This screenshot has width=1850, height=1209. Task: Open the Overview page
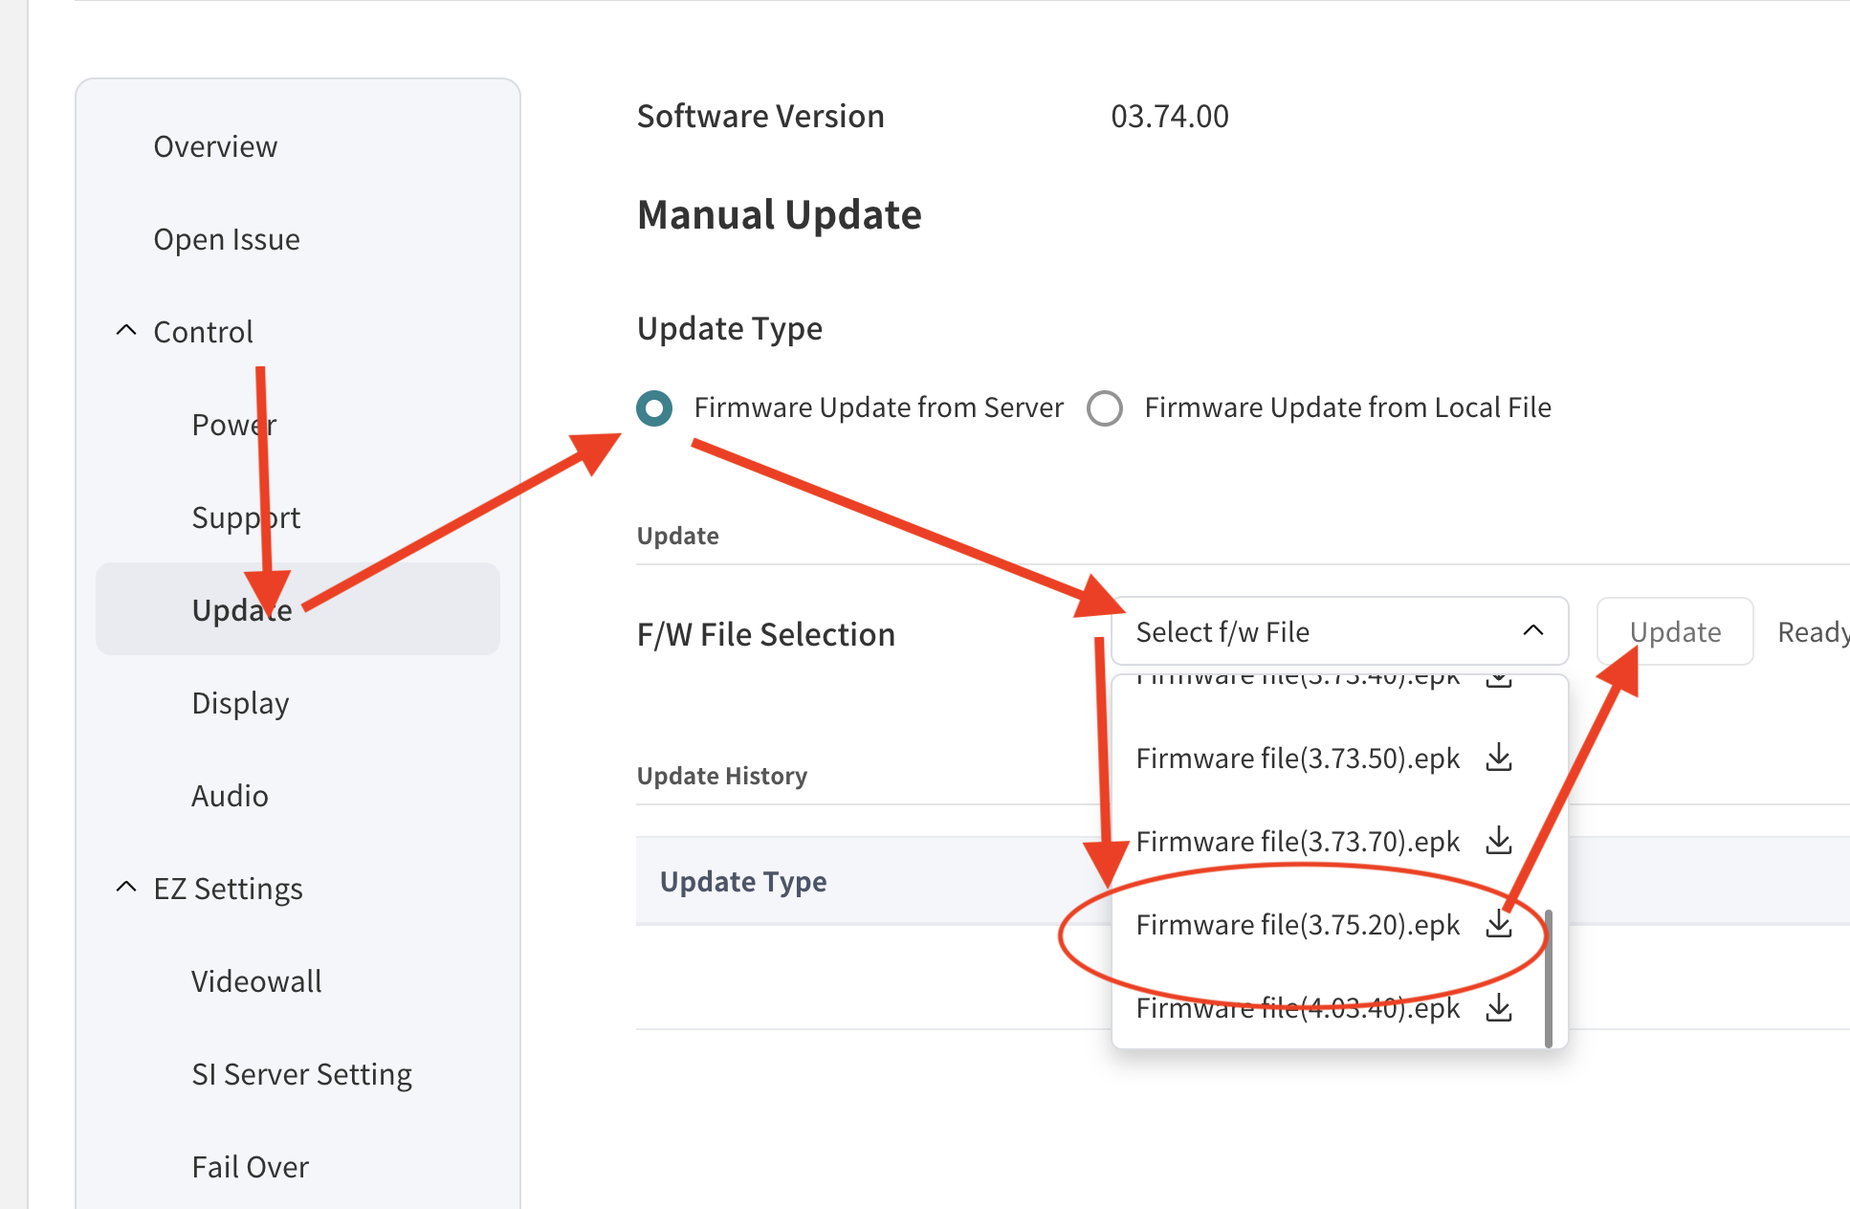tap(215, 146)
